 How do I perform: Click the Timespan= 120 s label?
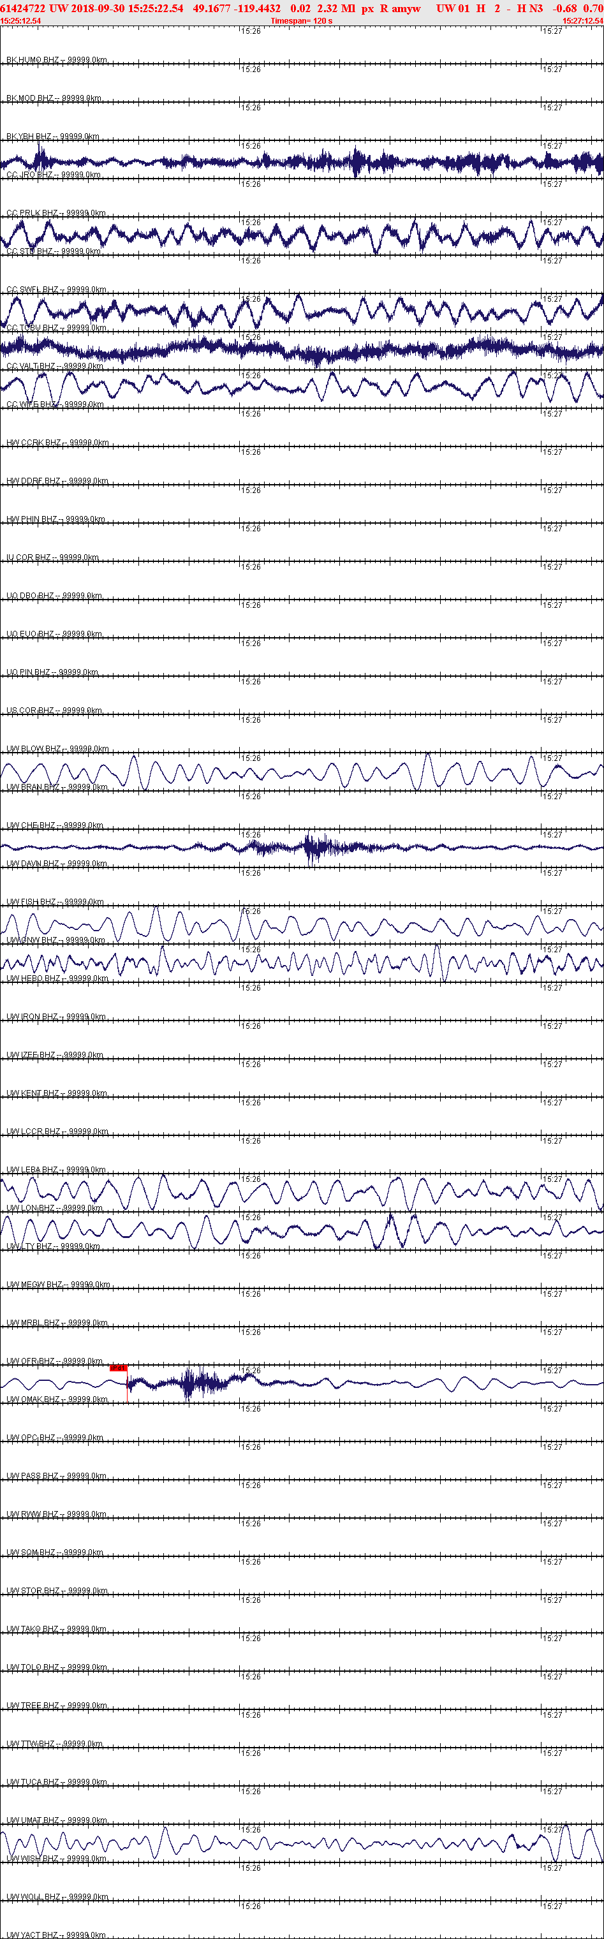[301, 21]
